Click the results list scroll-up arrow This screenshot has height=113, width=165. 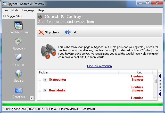coord(155,77)
